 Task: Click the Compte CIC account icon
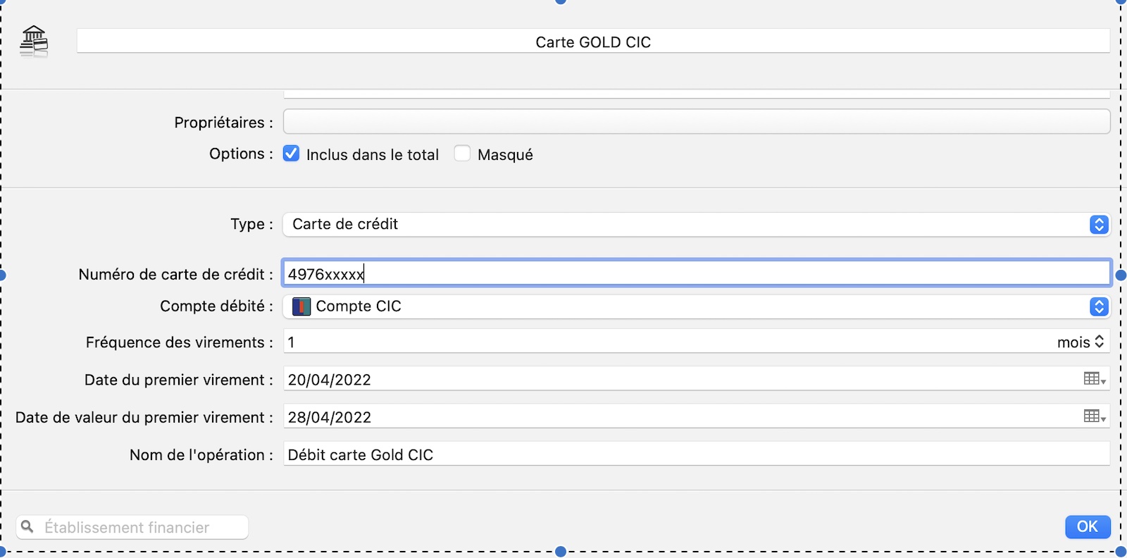coord(301,306)
